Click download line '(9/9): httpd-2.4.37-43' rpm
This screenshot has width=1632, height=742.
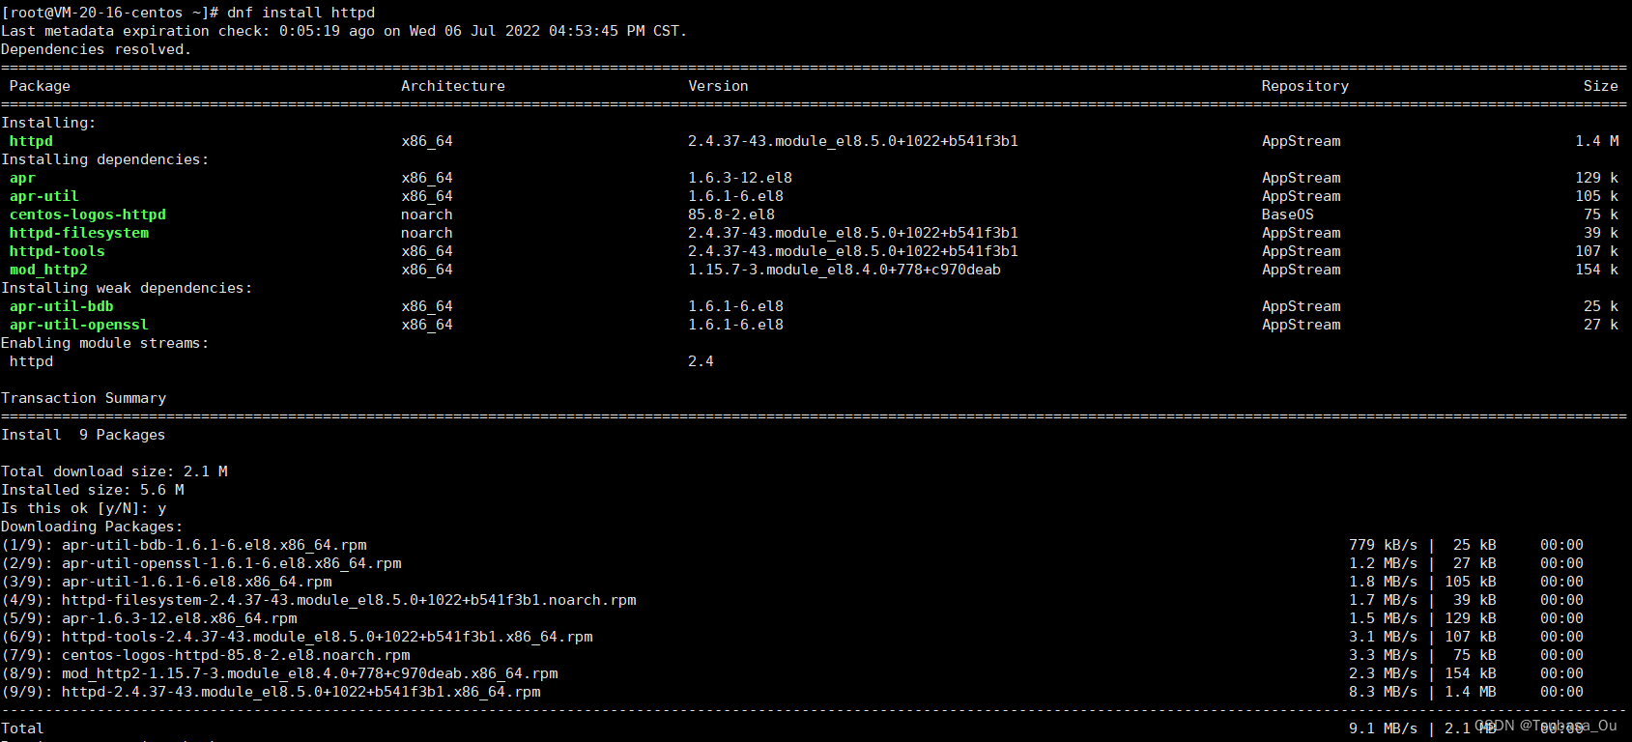[271, 692]
